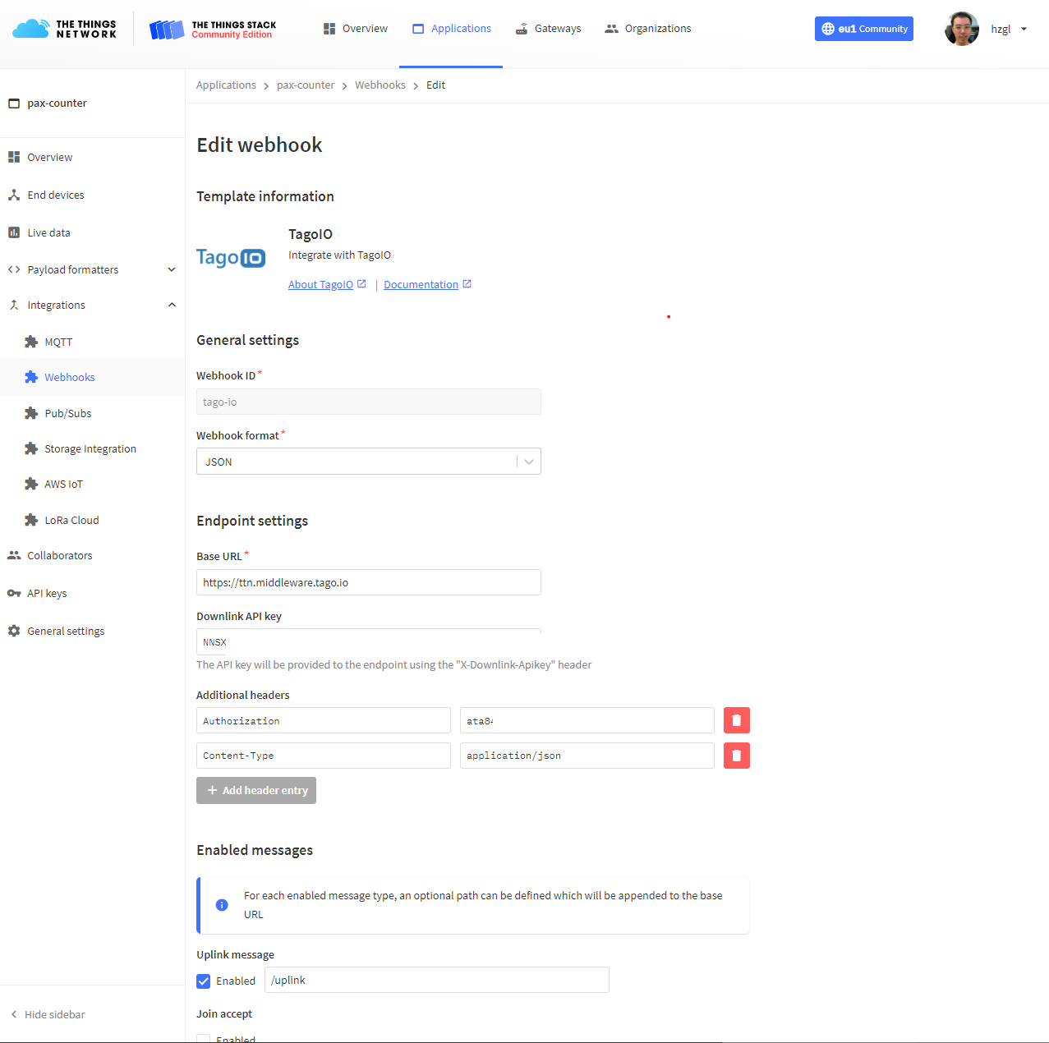Open the hzgl user dropdown arrow
The height and width of the screenshot is (1043, 1049).
pyautogui.click(x=1024, y=29)
